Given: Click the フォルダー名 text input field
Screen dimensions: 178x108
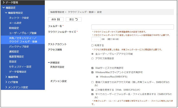Looking at the screenshot, I should 133,27.
